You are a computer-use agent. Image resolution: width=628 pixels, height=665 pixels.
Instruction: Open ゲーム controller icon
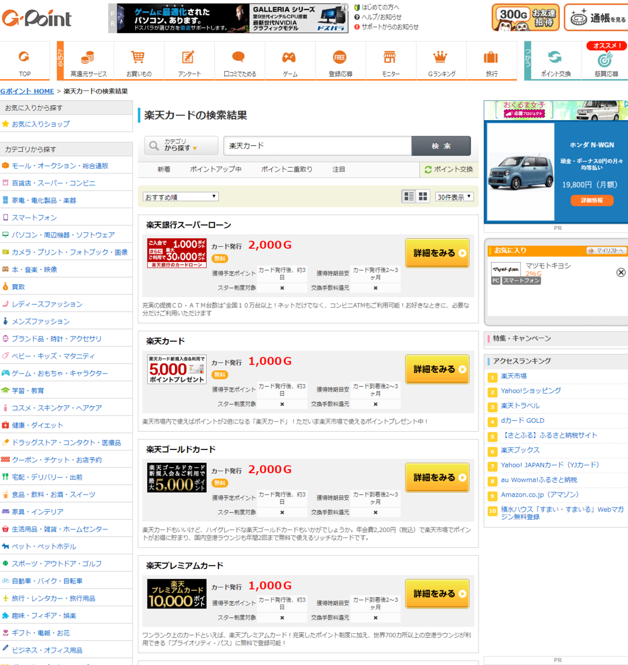pos(289,57)
